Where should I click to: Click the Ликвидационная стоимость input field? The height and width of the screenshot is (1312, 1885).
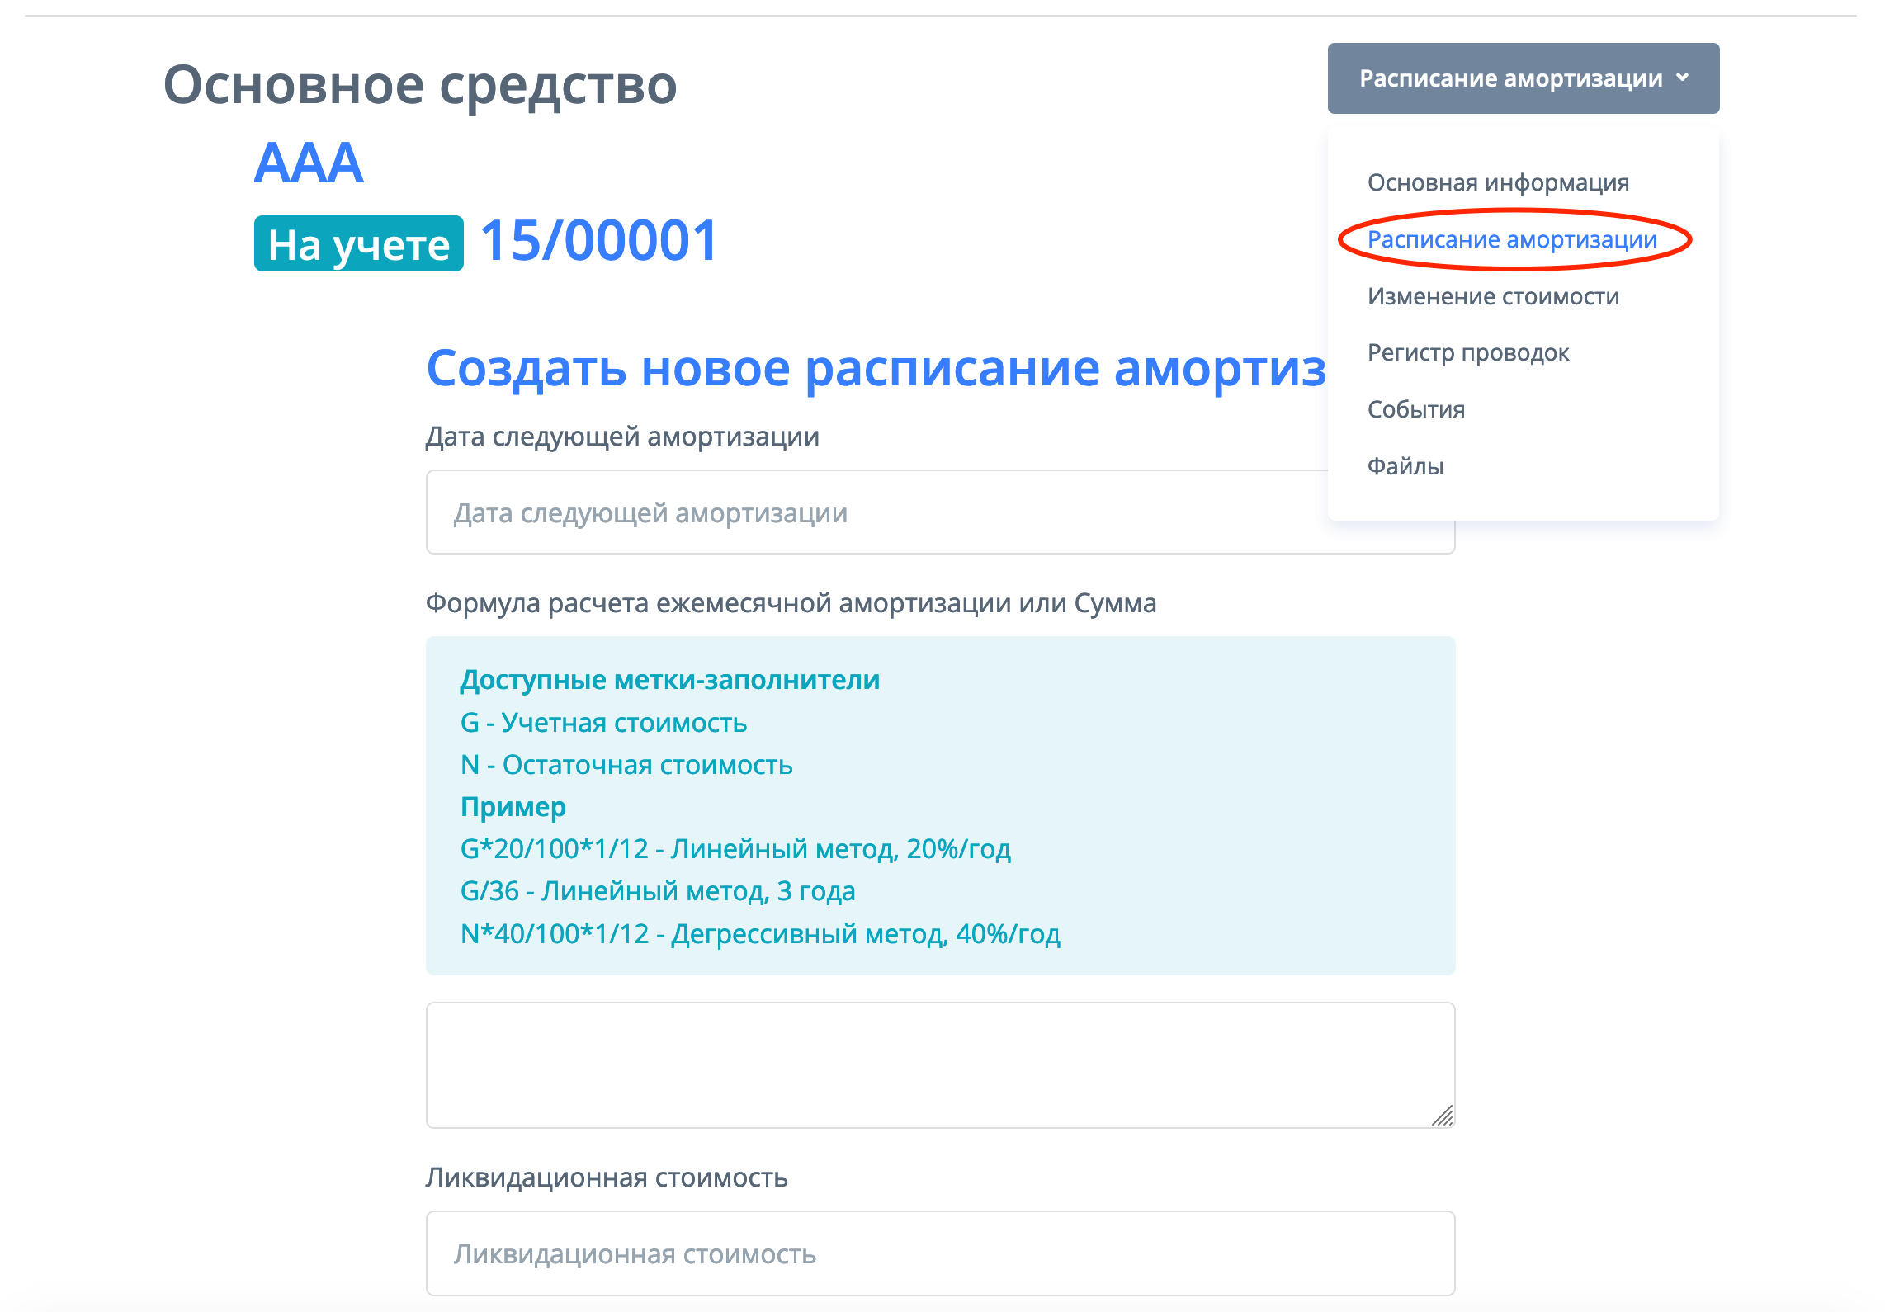tap(939, 1253)
